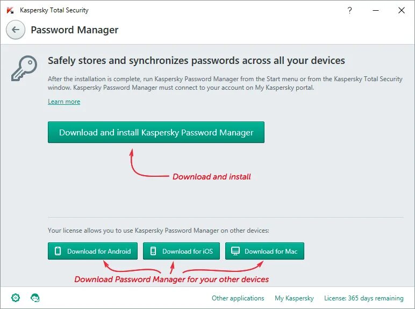
Task: Open Settings via the gear icon
Action: (16, 298)
